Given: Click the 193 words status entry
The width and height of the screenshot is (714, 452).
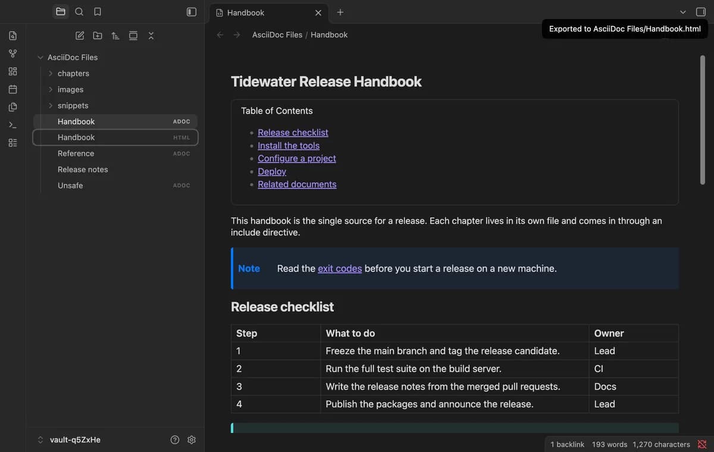Looking at the screenshot, I should click(610, 444).
